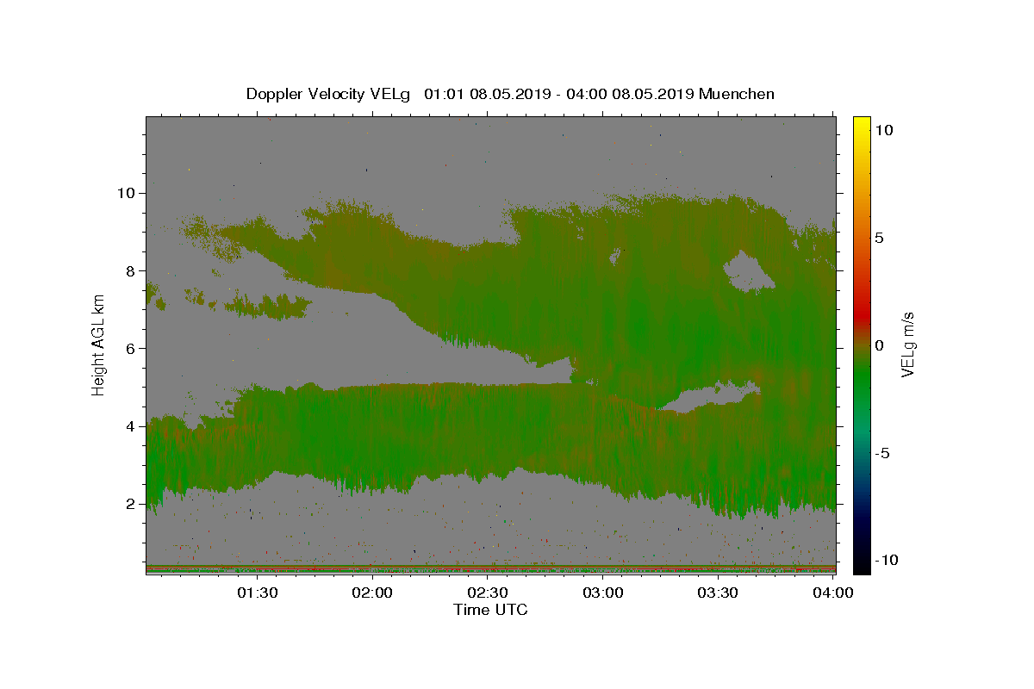
Task: Click the height axis label 10
Action: pyautogui.click(x=126, y=193)
